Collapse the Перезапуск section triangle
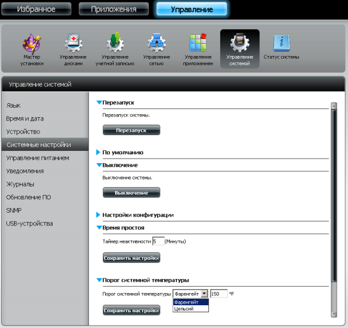 (99, 103)
